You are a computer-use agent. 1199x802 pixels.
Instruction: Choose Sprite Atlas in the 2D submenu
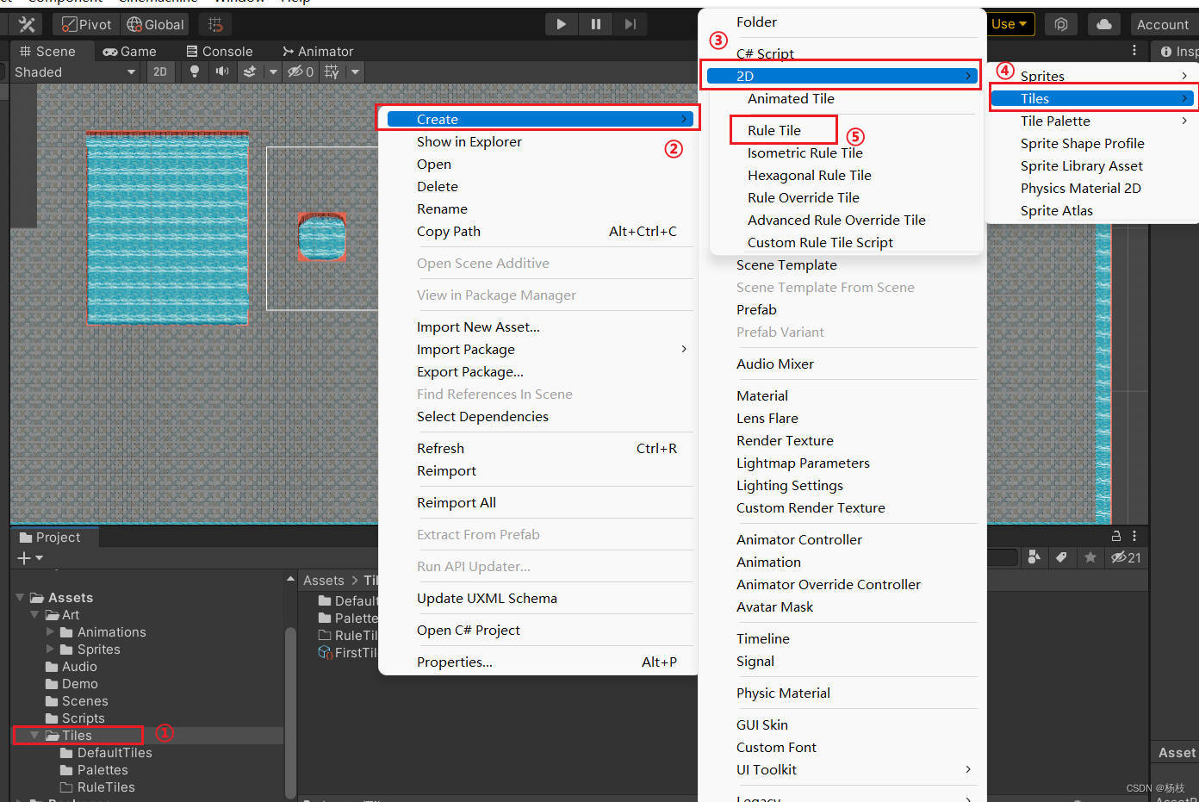click(x=1057, y=210)
